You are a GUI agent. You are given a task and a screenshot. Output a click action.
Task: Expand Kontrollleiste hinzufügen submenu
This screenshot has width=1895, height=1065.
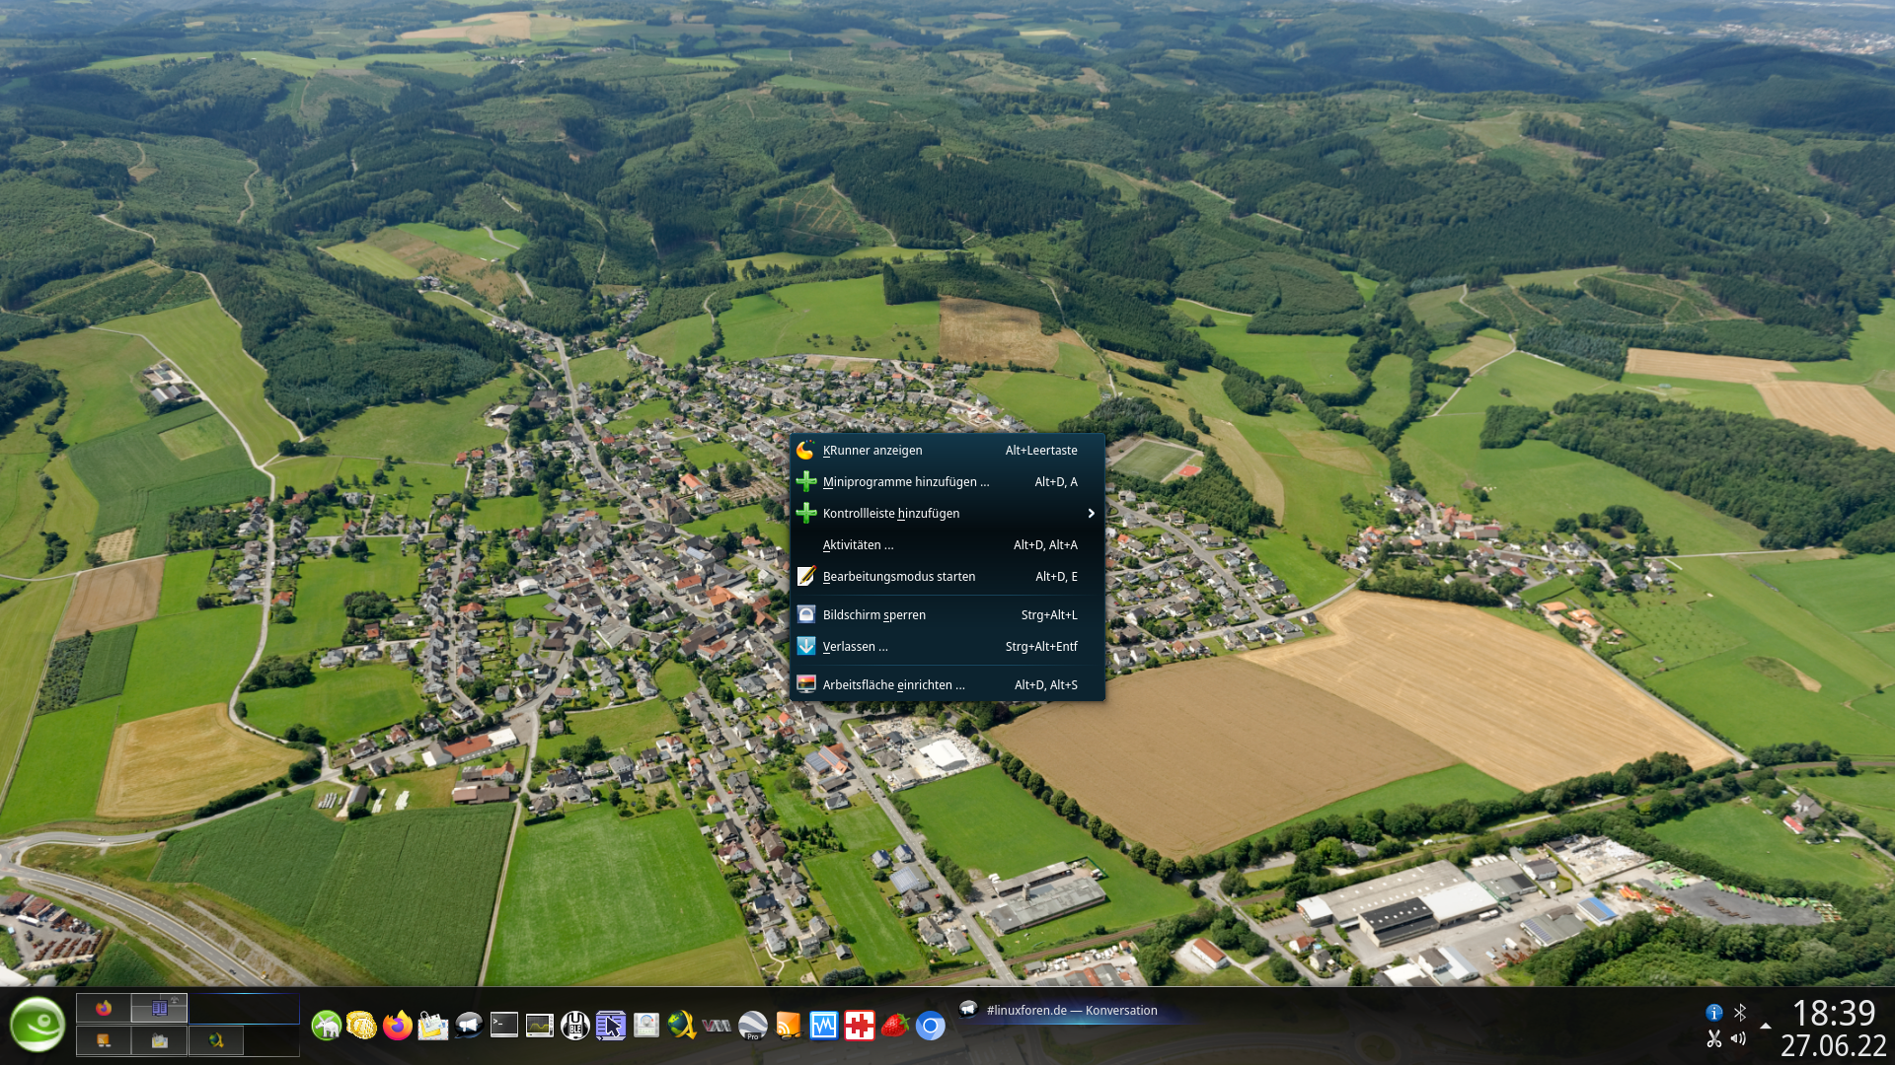(x=947, y=513)
